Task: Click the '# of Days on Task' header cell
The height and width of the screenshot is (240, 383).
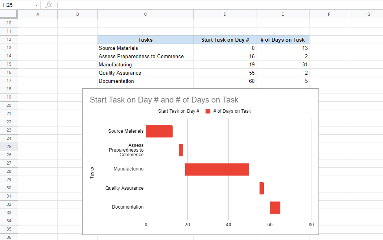Action: 283,40
